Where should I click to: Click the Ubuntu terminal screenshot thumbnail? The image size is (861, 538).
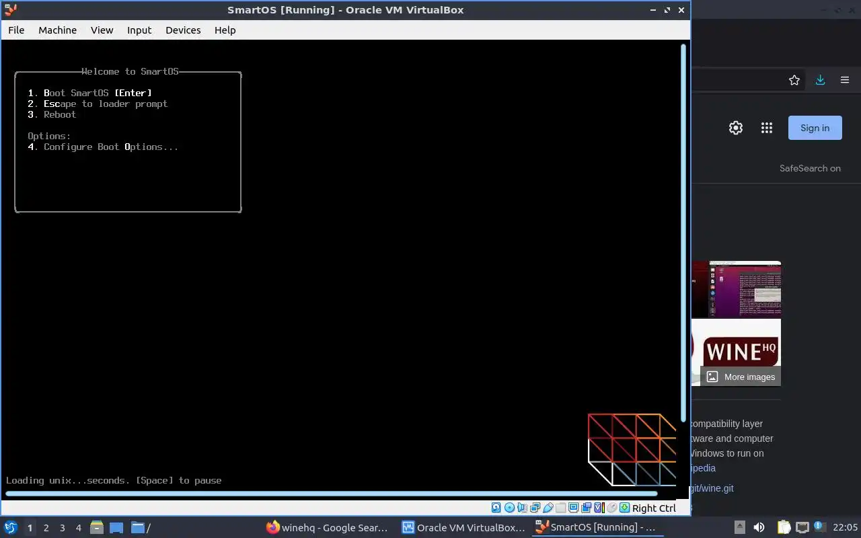pyautogui.click(x=736, y=289)
